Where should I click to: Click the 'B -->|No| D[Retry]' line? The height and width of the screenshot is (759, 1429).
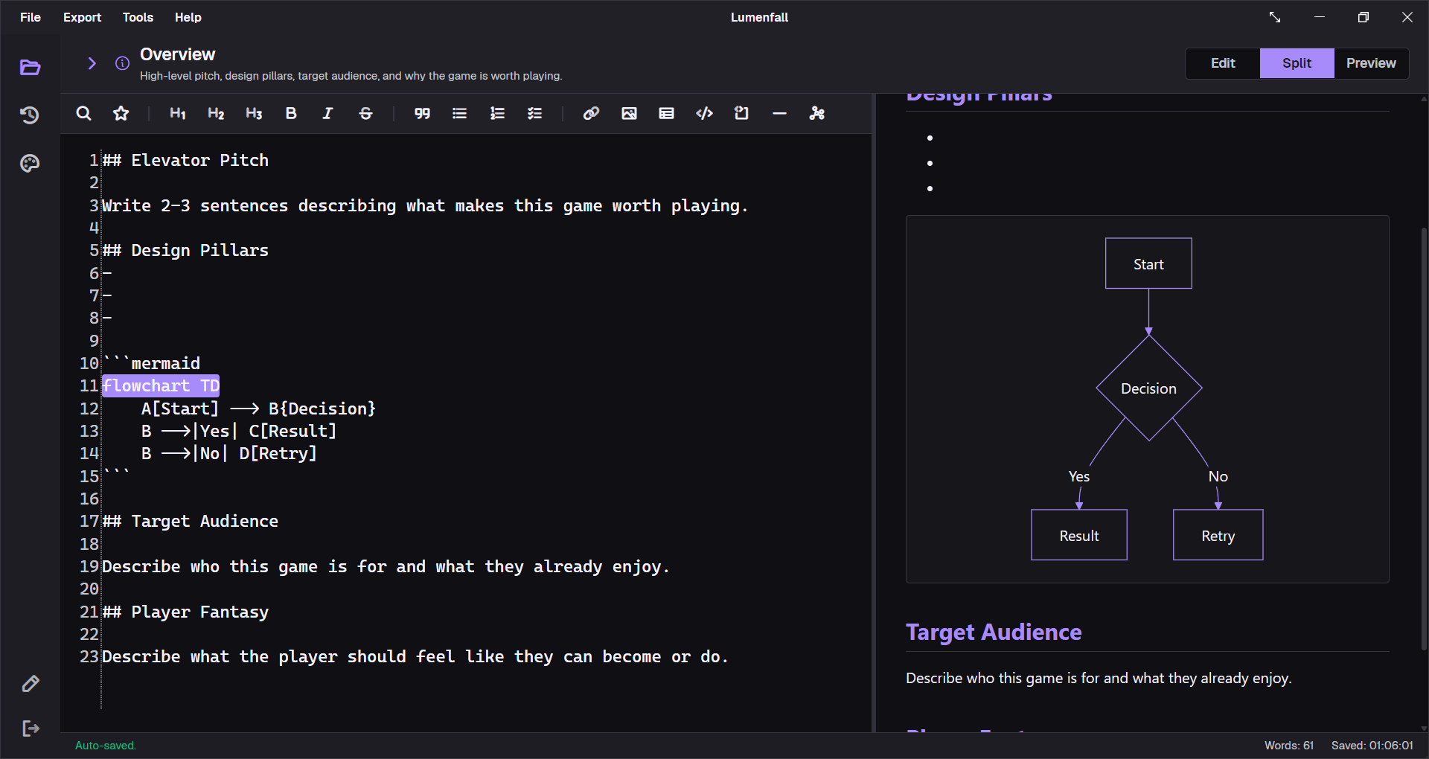click(229, 453)
